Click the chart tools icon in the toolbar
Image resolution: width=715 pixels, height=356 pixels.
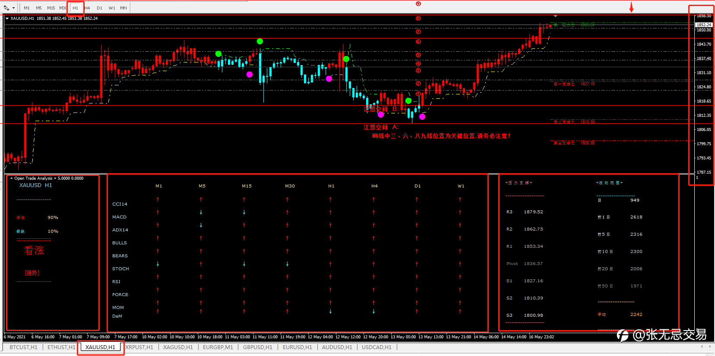pyautogui.click(x=6, y=8)
